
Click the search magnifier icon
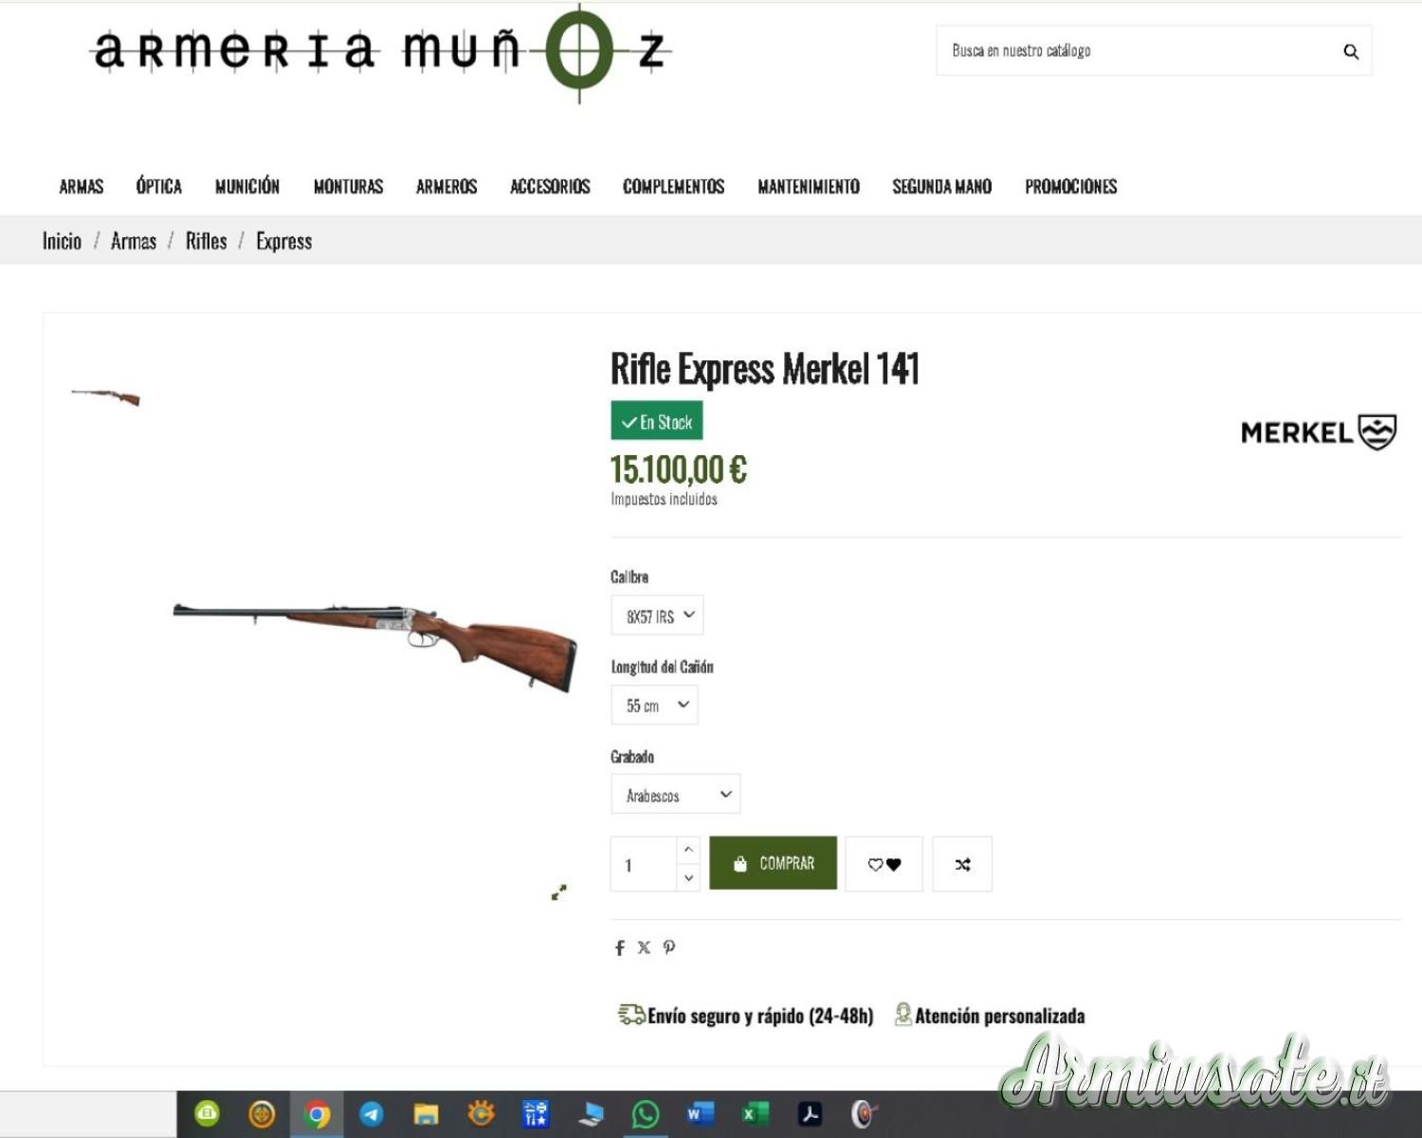click(x=1351, y=51)
